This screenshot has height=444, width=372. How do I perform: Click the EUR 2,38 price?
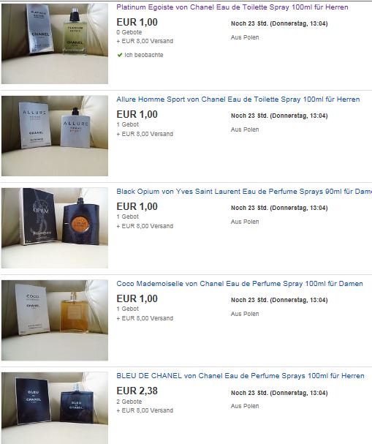137,391
